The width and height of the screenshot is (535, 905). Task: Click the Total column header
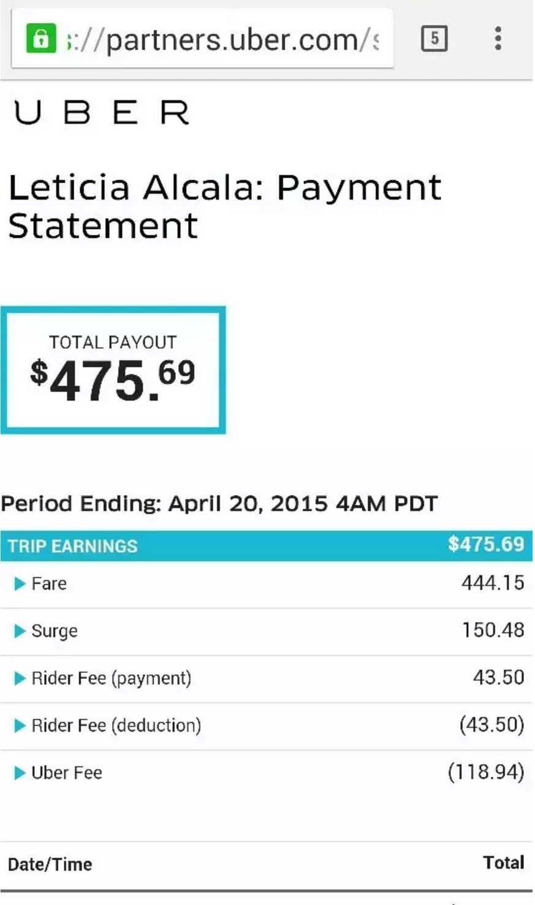pyautogui.click(x=503, y=863)
